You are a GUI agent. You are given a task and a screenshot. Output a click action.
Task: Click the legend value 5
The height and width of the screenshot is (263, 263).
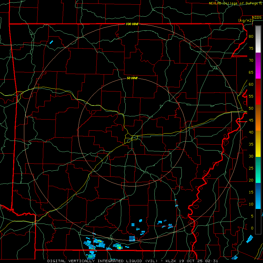click(252, 216)
